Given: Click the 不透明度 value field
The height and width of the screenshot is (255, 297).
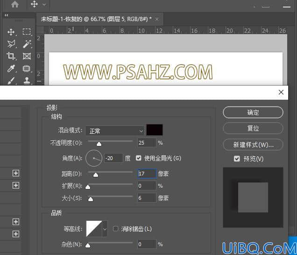Looking at the screenshot, I should click(147, 143).
